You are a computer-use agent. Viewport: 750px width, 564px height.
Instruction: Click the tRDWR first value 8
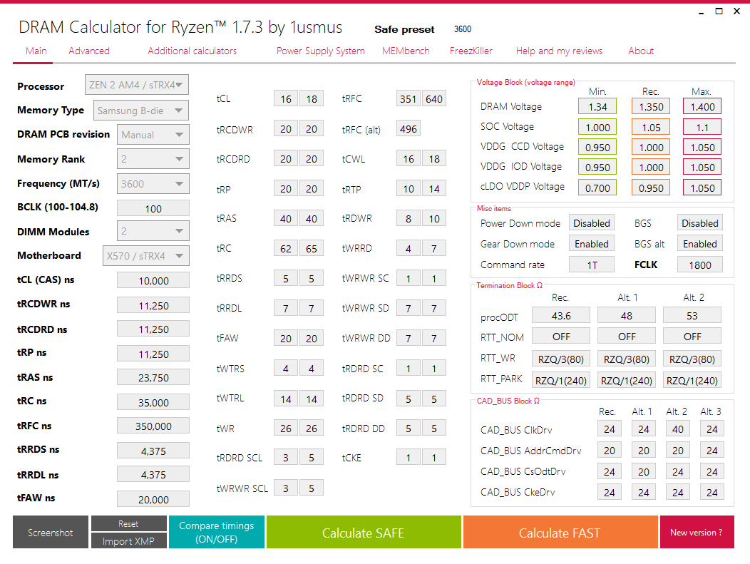pos(409,218)
